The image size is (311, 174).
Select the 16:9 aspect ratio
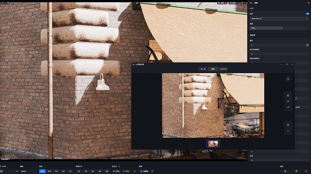50,171
